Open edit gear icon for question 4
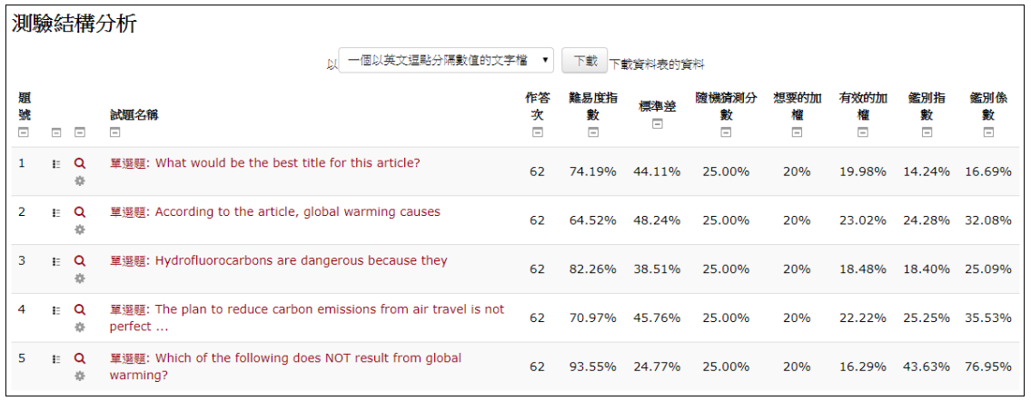The width and height of the screenshot is (1031, 401). click(x=80, y=327)
